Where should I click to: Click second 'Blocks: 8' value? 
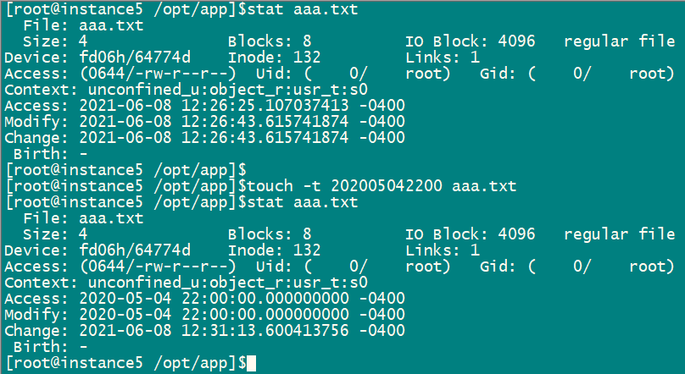point(270,234)
